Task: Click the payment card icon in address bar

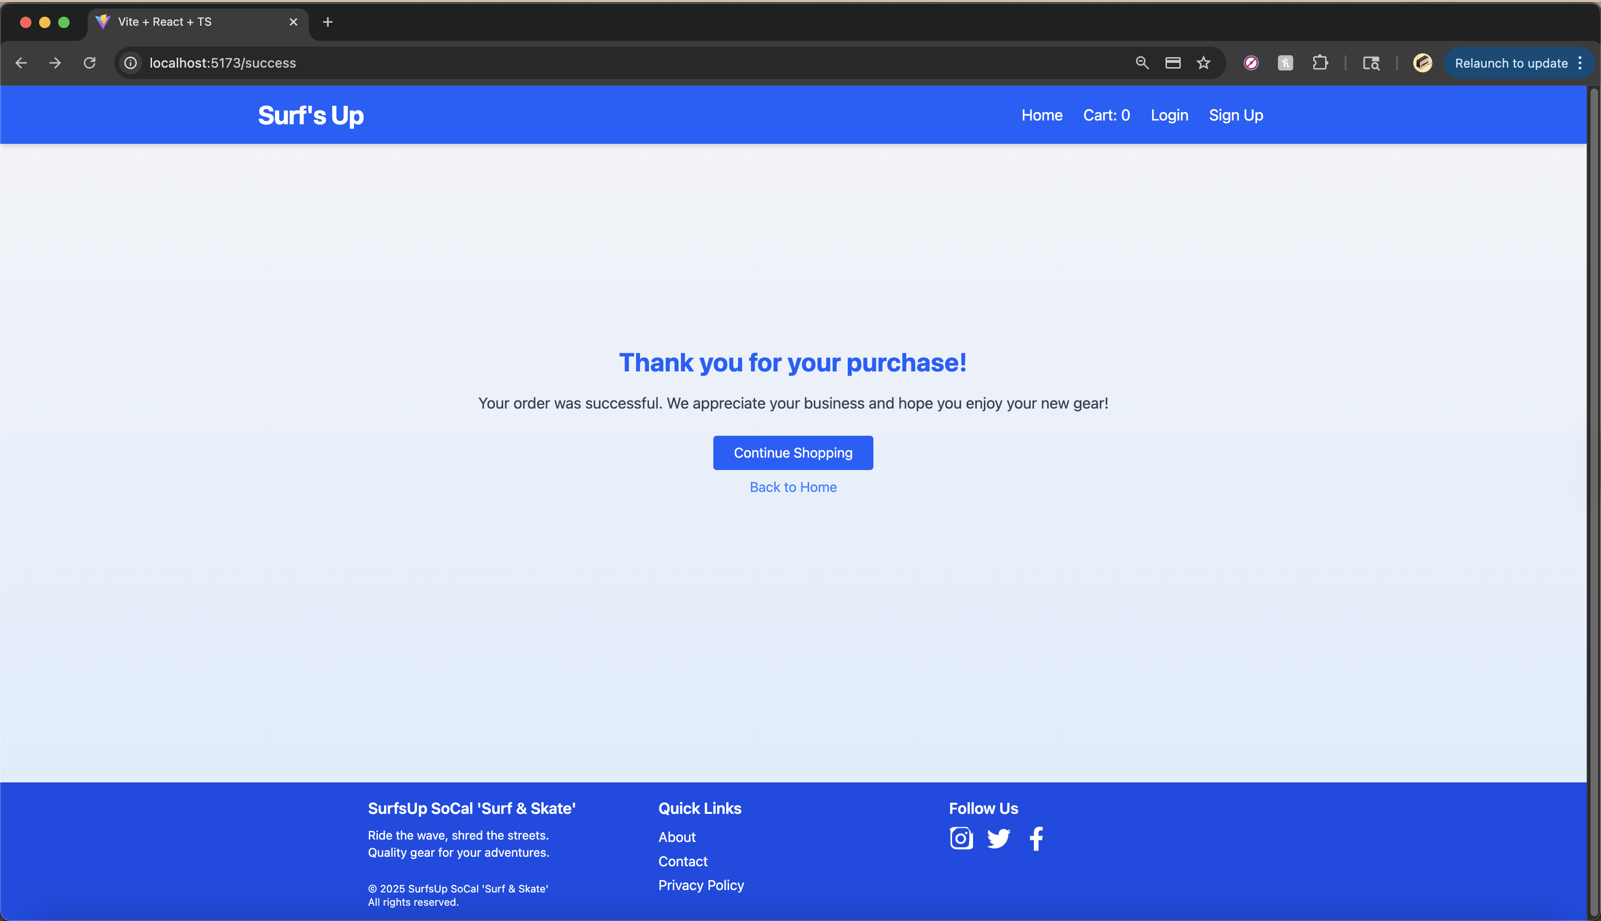Action: (1173, 63)
